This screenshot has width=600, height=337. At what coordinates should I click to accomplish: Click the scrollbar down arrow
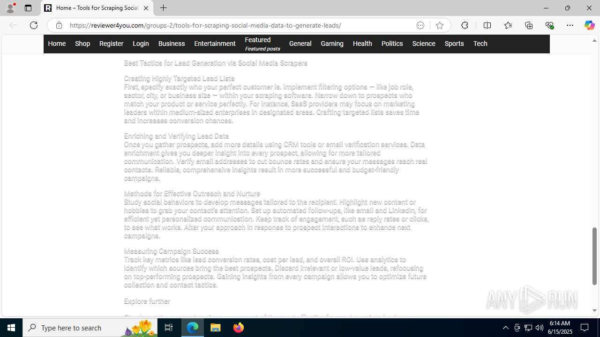click(594, 310)
